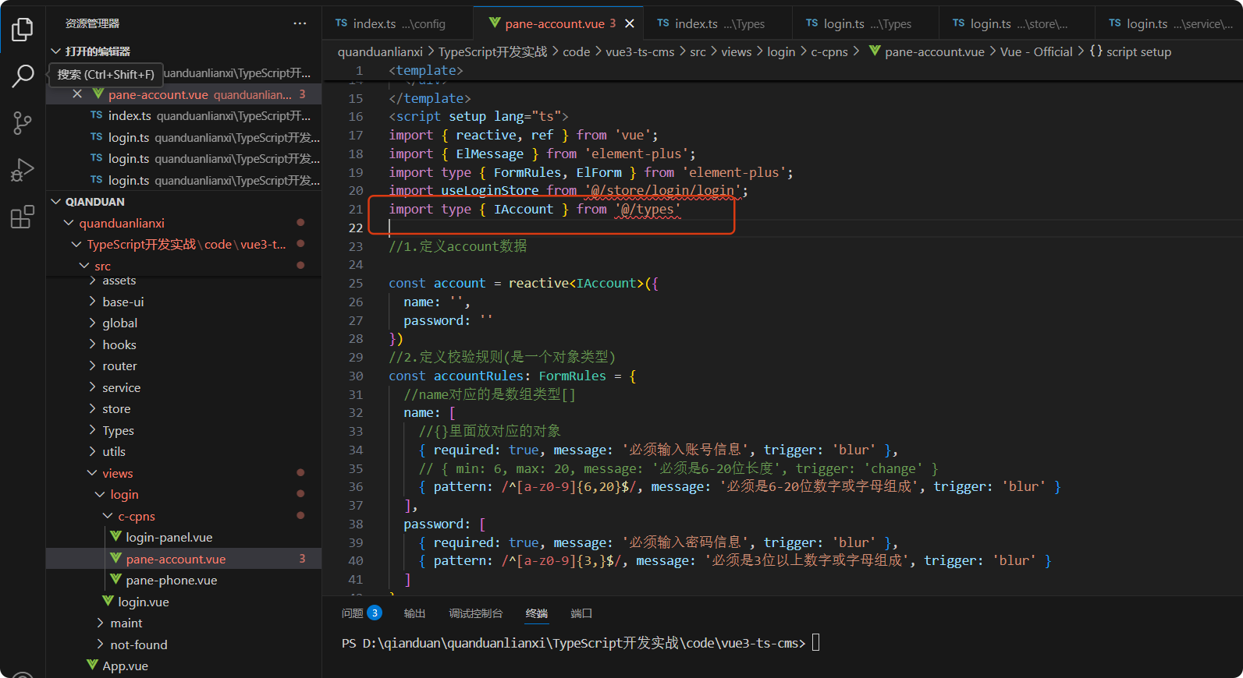Image resolution: width=1243 pixels, height=678 pixels.
Task: Click the TS icon of the index.ts config tab
Action: tap(341, 23)
